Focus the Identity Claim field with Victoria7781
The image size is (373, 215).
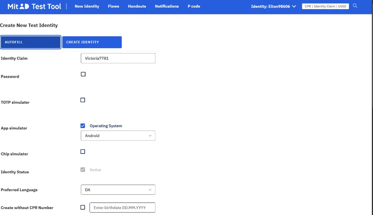(x=118, y=58)
